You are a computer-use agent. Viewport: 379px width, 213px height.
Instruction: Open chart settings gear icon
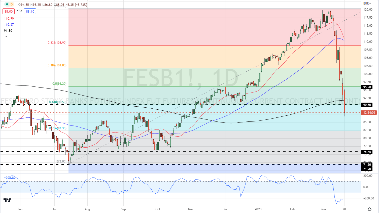[x=369, y=209]
